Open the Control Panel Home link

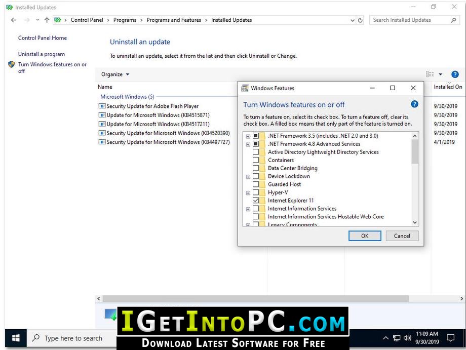click(x=43, y=37)
